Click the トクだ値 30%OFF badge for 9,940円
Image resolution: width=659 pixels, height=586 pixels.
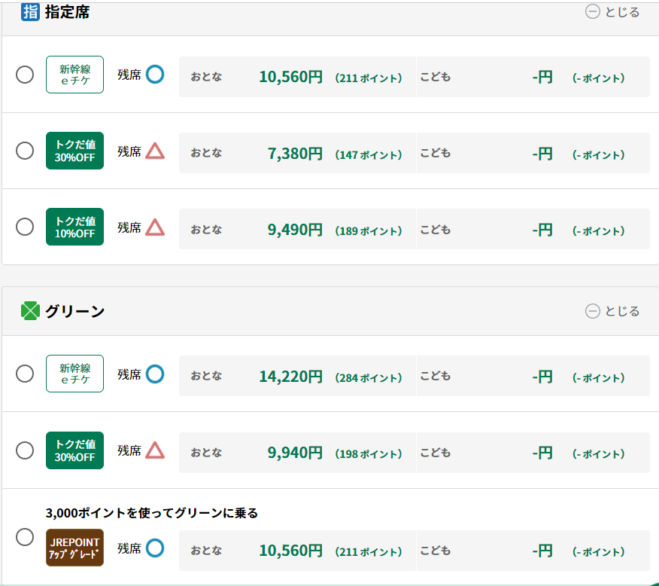pyautogui.click(x=74, y=450)
